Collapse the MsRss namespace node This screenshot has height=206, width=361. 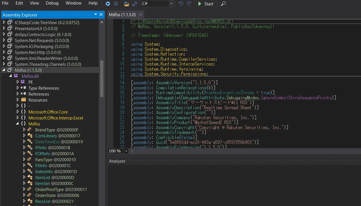point(18,124)
